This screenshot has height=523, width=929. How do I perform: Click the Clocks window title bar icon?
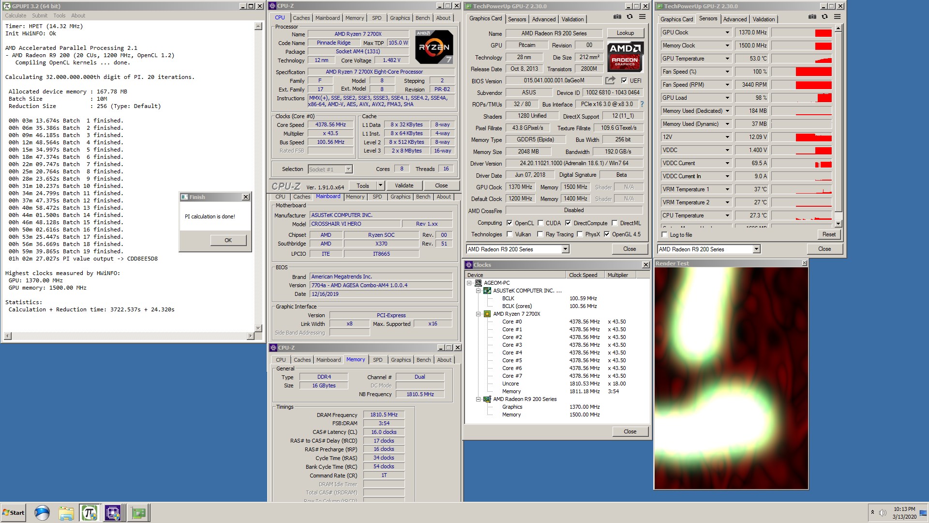point(469,265)
